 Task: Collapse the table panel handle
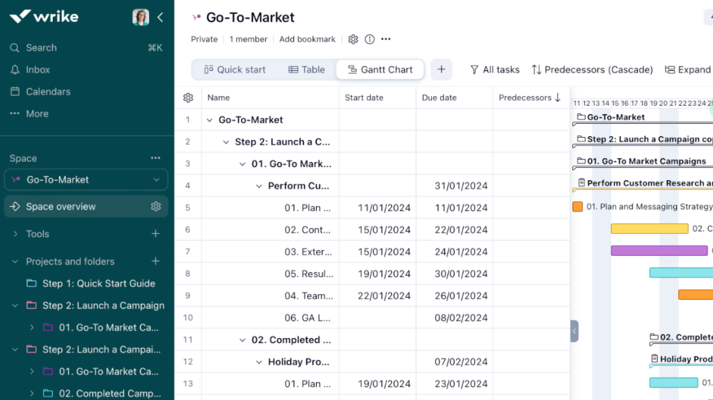click(574, 331)
